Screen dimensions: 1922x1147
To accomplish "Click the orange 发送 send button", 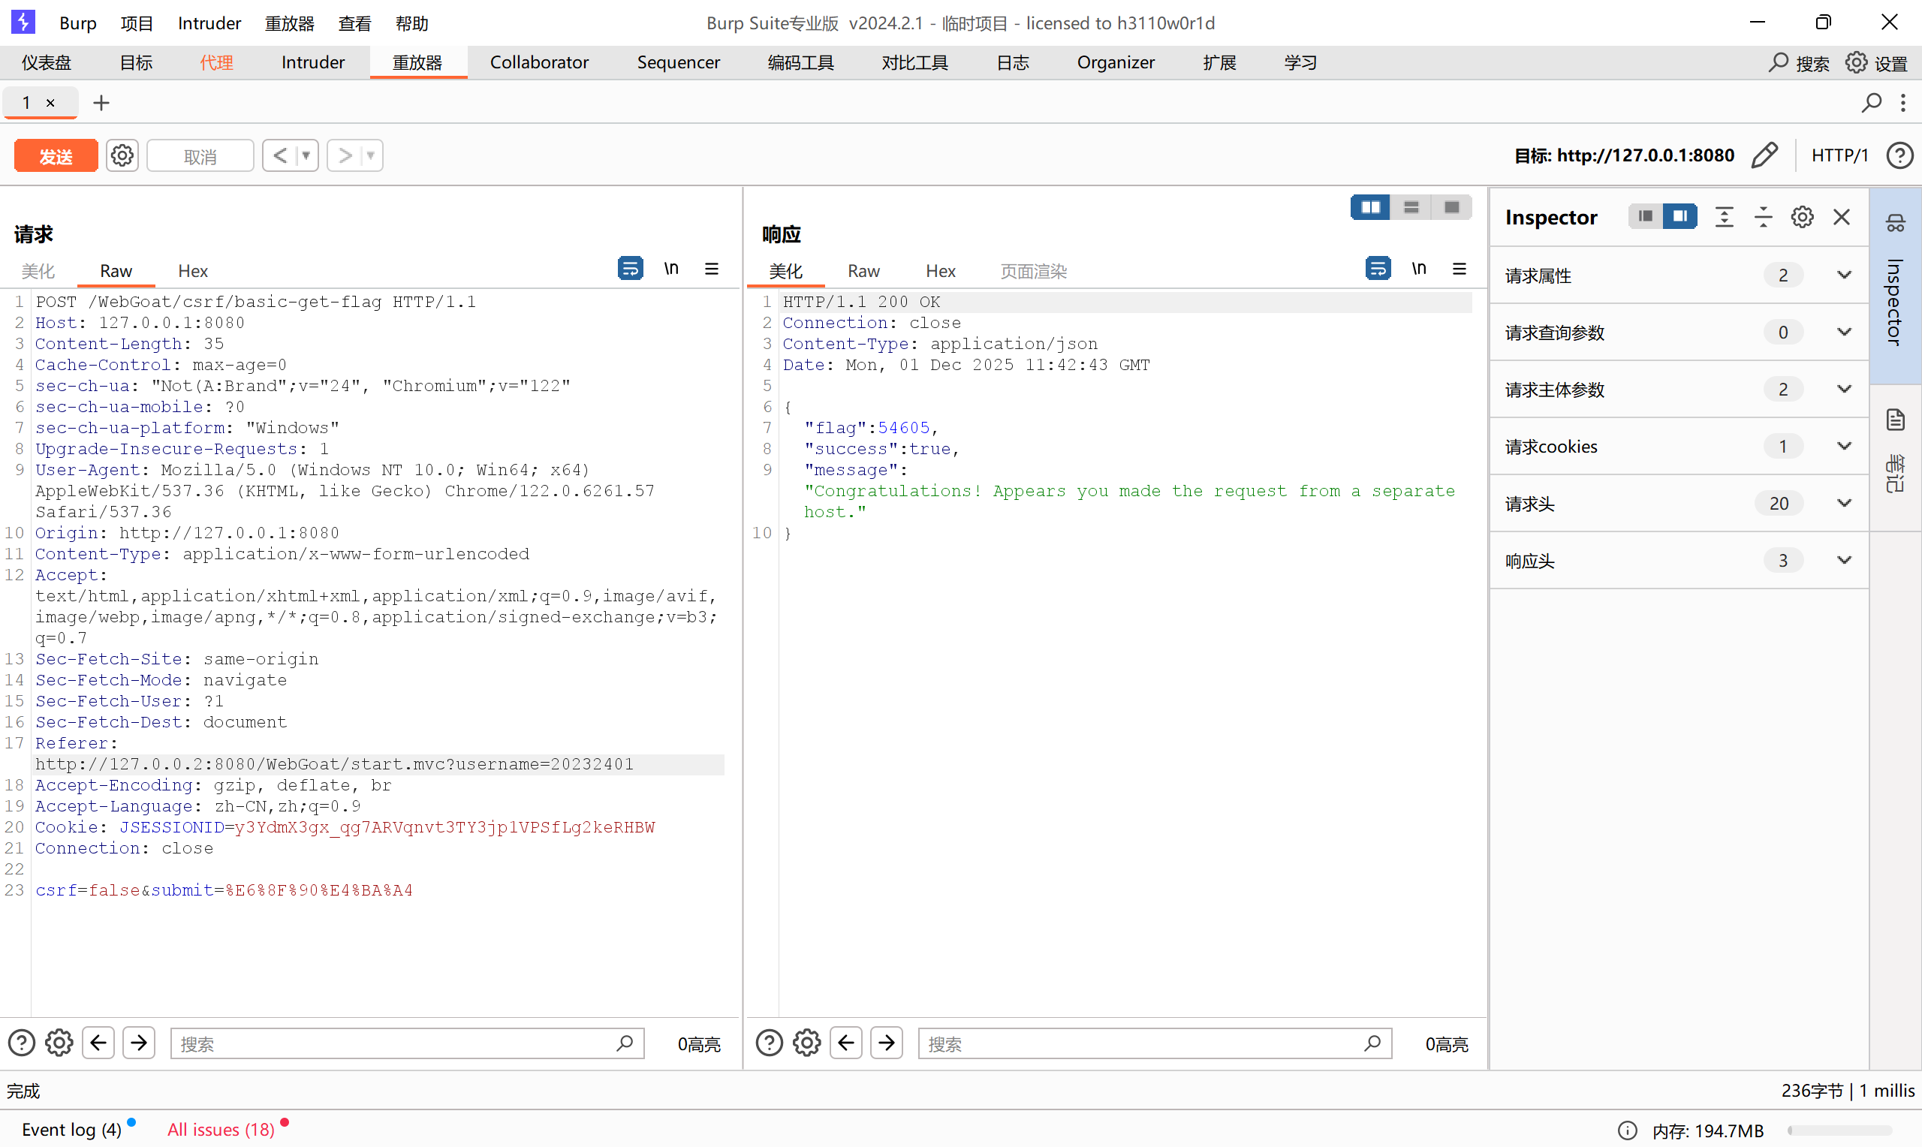I will coord(56,155).
